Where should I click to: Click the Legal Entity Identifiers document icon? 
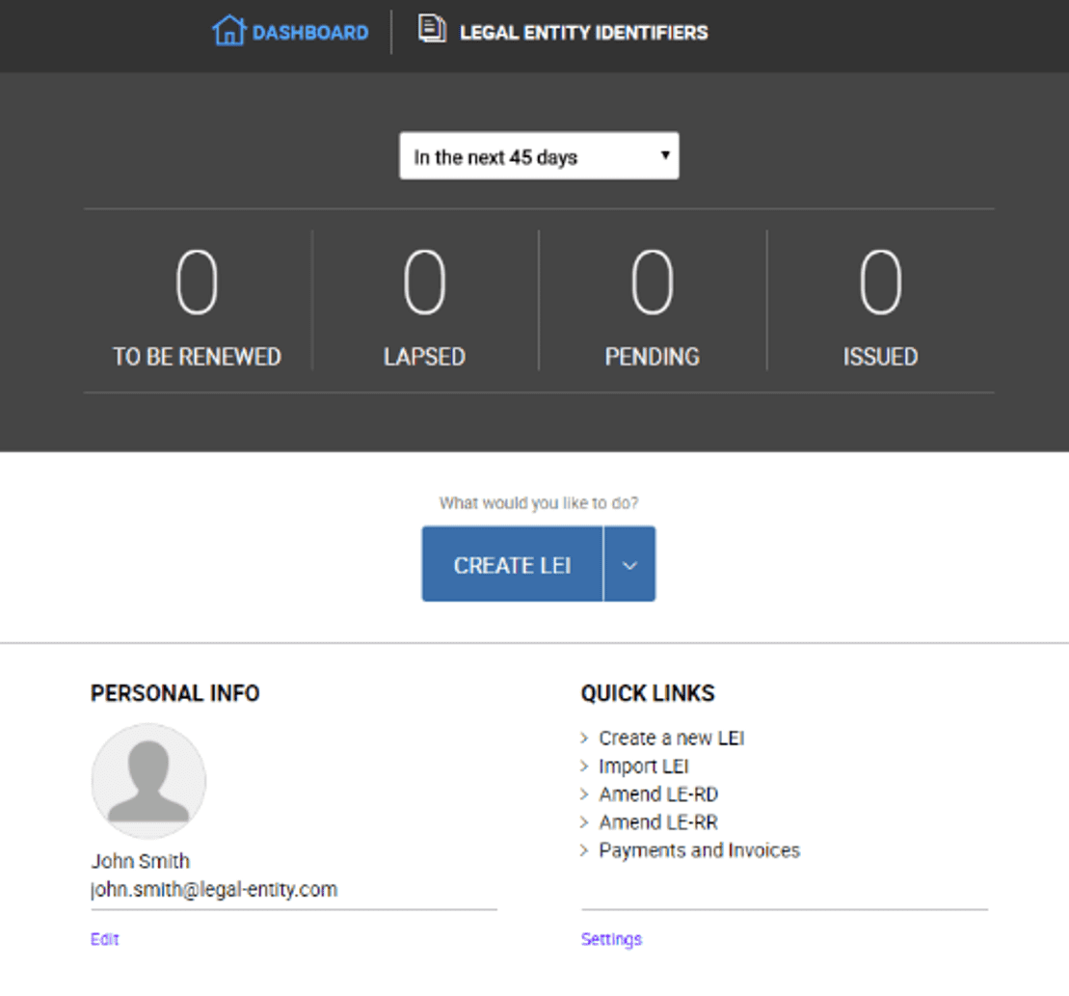pos(432,29)
